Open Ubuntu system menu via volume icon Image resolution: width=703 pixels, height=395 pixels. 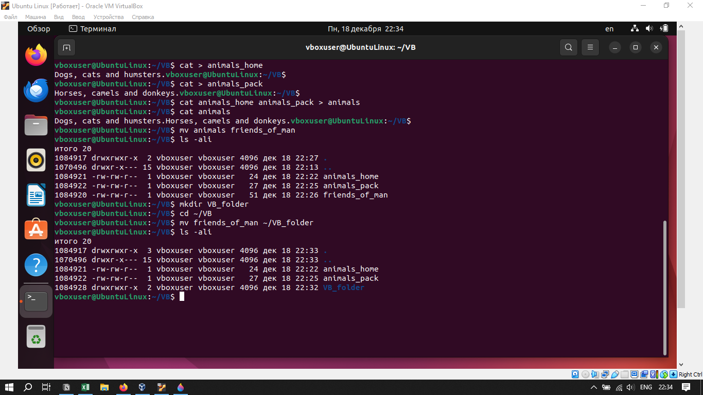(649, 29)
